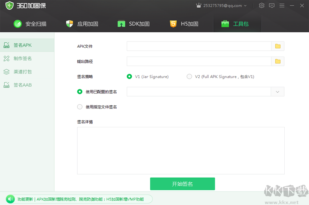Click the speaker announcement icon at bottom
The width and height of the screenshot is (309, 205).
click(10, 199)
